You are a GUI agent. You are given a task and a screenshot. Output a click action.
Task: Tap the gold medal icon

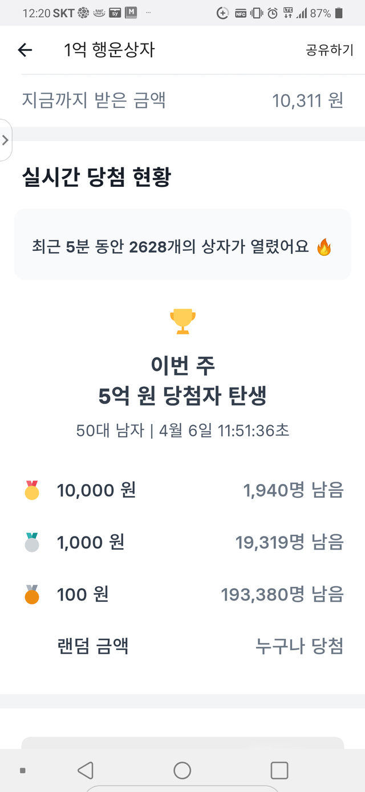click(x=32, y=490)
